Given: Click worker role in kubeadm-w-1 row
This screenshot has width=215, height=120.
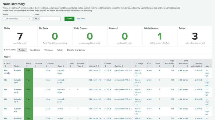Looking at the screenshot, I should tap(60, 109).
